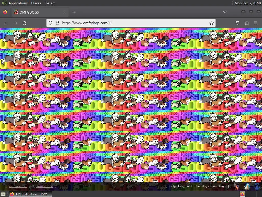Viewport: 262px width, 197px height.
Task: Click the clock showing Mon Oct 2
Action: pos(248,3)
